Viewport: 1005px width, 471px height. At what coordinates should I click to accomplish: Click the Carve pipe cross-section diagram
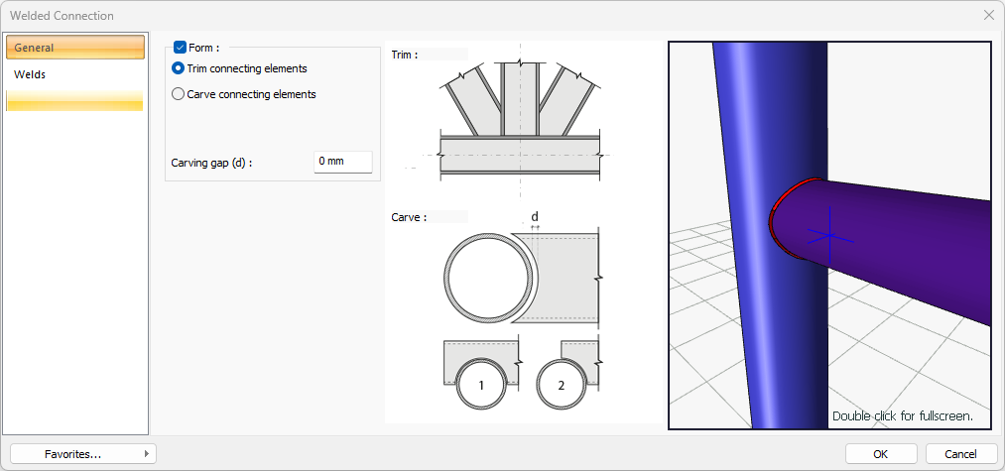click(x=521, y=278)
